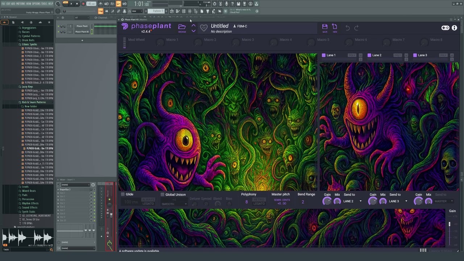
Task: Collapse the Ethnic Synths folder in browser
Action: coord(29,44)
